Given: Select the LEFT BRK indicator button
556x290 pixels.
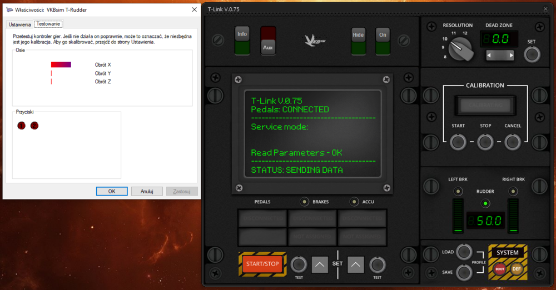Looking at the screenshot, I should click(x=458, y=192).
